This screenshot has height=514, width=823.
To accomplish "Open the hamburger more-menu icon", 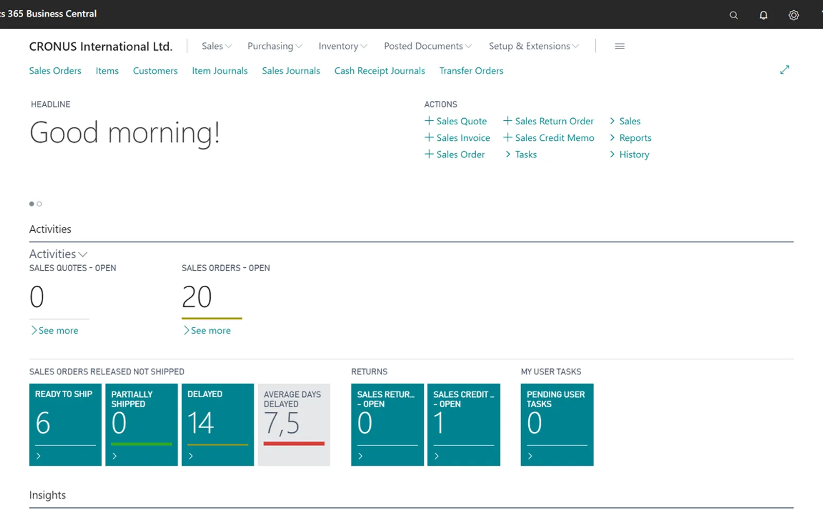I will coord(620,46).
